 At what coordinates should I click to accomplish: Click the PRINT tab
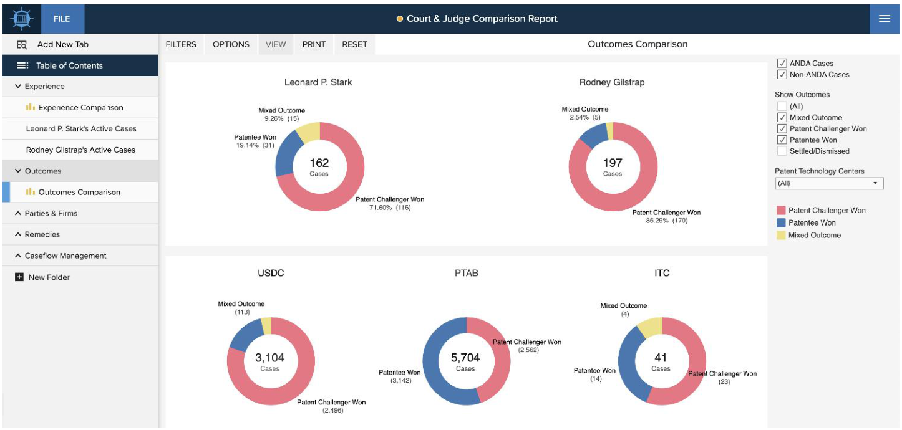pos(314,44)
